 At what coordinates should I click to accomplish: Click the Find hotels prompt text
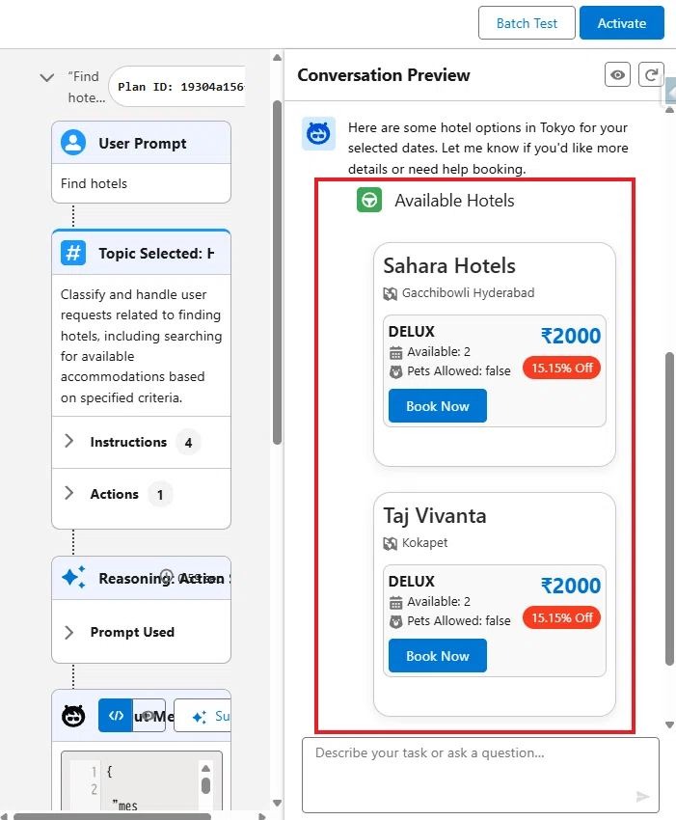pos(94,183)
